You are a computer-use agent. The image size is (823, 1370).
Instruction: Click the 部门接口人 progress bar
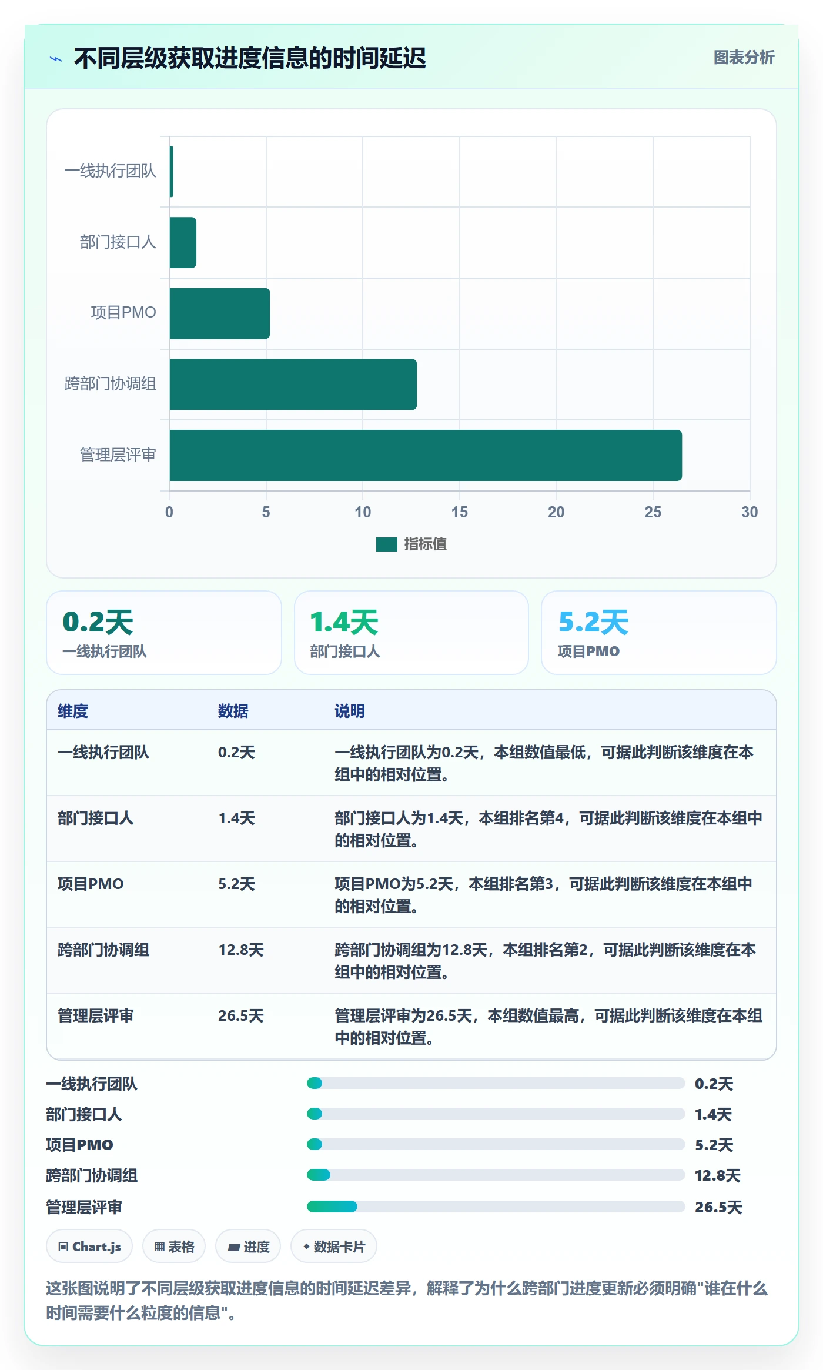496,1114
